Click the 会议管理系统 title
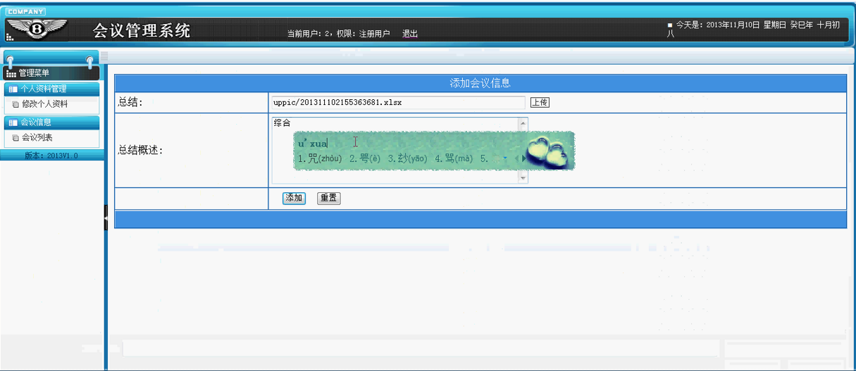The width and height of the screenshot is (856, 371). click(x=142, y=31)
